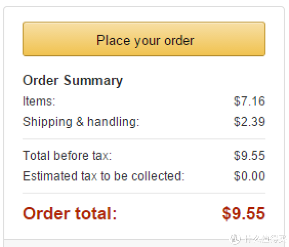The width and height of the screenshot is (289, 247).
Task: Click the Estimated tax to be collected label
Action: [x=104, y=176]
